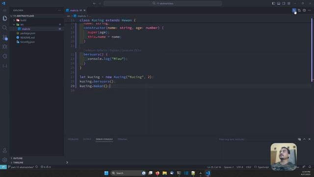Viewport: 314px width, 177px height.
Task: Click the Run Code button in editor title
Action: tap(294, 10)
